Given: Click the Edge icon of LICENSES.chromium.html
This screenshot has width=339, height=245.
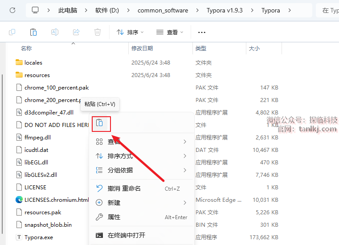Looking at the screenshot, I should tap(19, 200).
